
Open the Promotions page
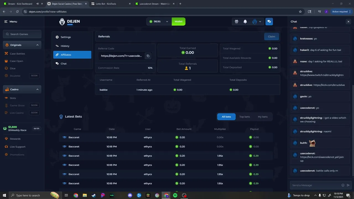click(17, 155)
